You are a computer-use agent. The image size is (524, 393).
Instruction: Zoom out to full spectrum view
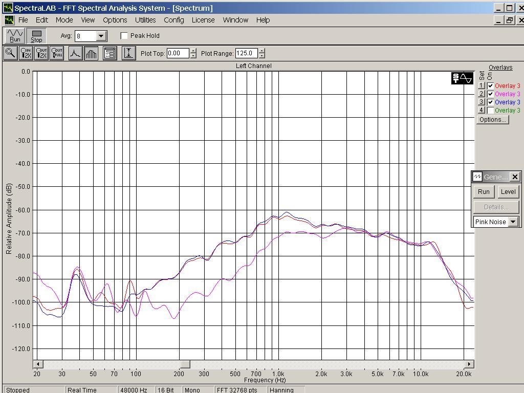pyautogui.click(x=57, y=53)
